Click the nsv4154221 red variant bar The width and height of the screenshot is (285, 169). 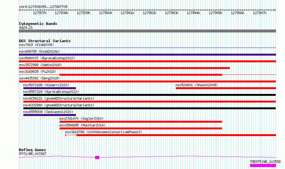pos(150,102)
